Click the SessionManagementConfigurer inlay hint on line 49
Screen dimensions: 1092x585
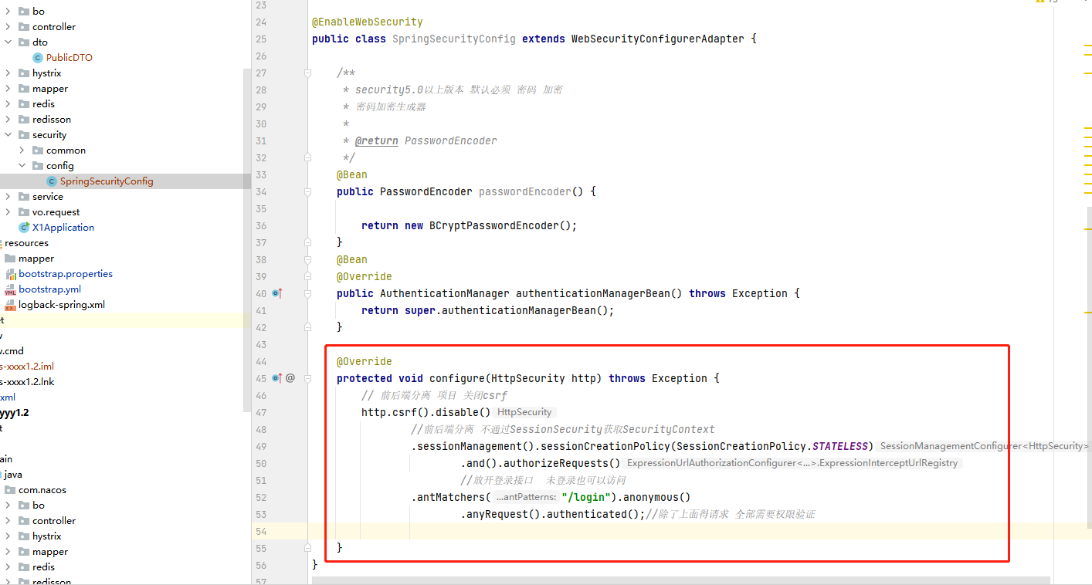pyautogui.click(x=985, y=446)
